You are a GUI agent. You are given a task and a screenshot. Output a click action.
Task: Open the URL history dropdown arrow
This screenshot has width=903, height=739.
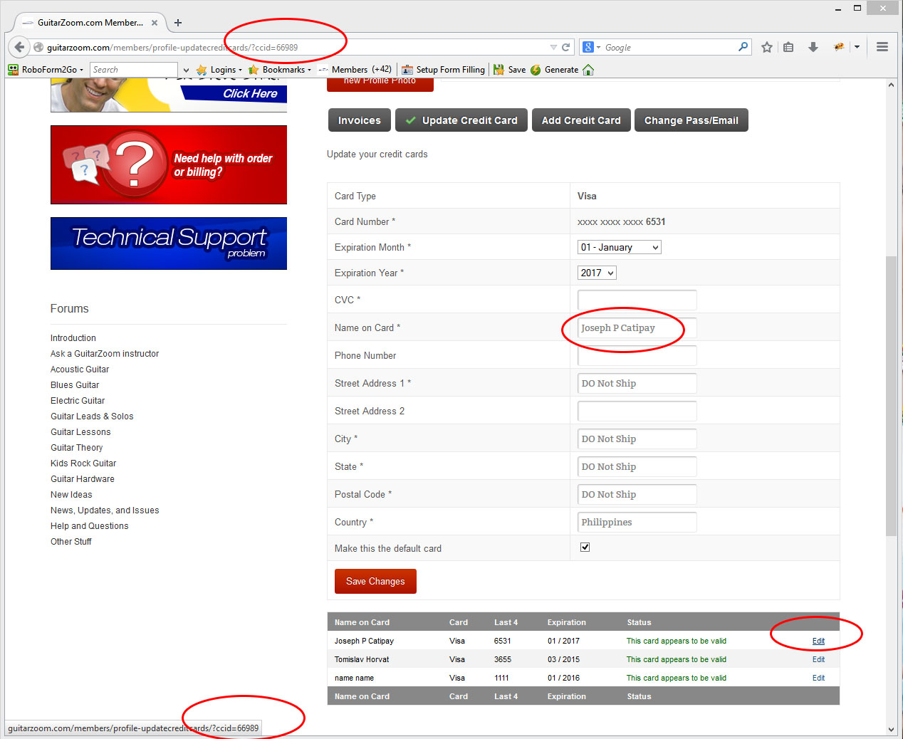[553, 47]
